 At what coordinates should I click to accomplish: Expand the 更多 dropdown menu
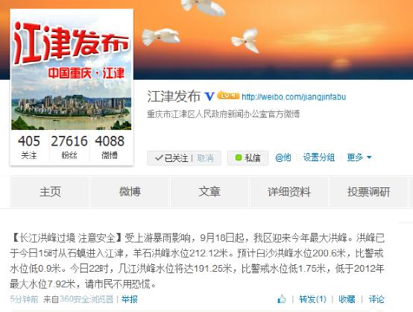pos(359,157)
